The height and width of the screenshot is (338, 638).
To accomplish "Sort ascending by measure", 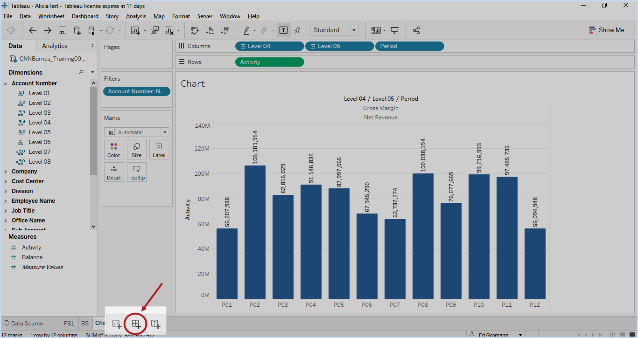I will click(x=210, y=30).
